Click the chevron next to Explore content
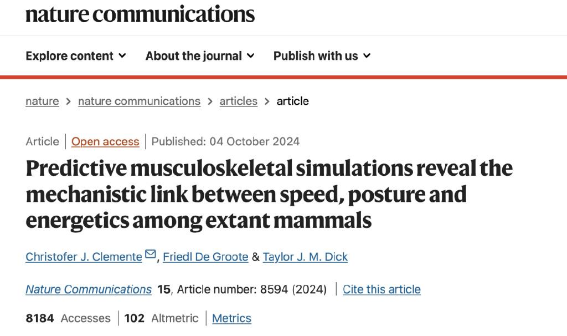567x336 pixels. point(122,56)
